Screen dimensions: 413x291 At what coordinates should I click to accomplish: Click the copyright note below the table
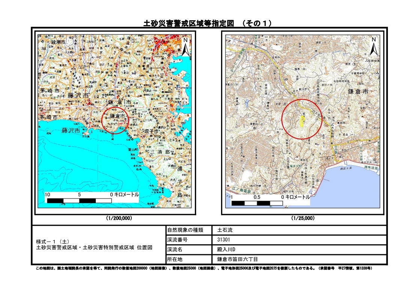(x=204, y=269)
